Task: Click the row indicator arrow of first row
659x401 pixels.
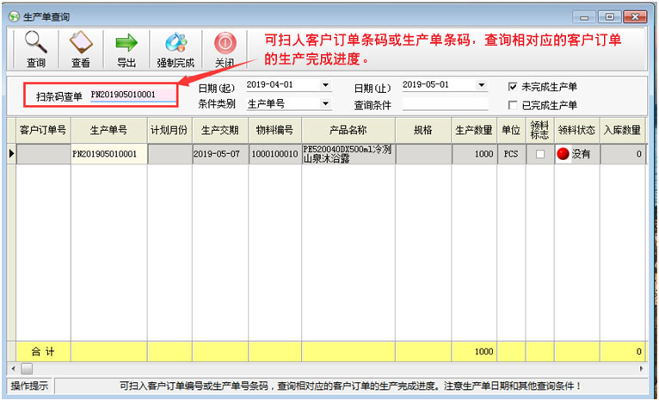Action: tap(11, 154)
